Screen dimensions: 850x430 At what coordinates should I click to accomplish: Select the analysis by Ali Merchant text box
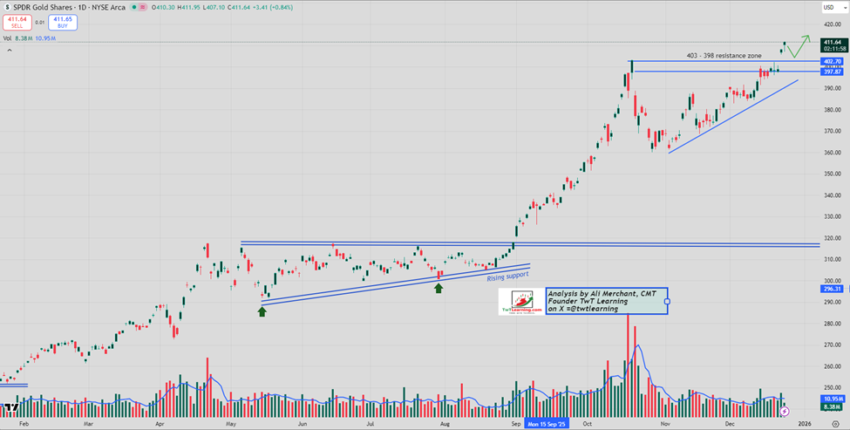tap(606, 301)
